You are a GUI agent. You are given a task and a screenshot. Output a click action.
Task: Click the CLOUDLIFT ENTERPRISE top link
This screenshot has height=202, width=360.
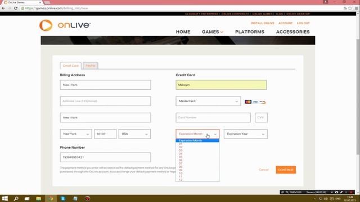coord(201,13)
